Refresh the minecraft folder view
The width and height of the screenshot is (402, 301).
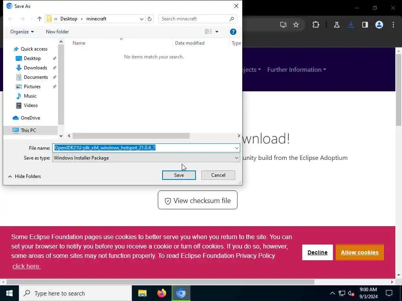[x=150, y=19]
